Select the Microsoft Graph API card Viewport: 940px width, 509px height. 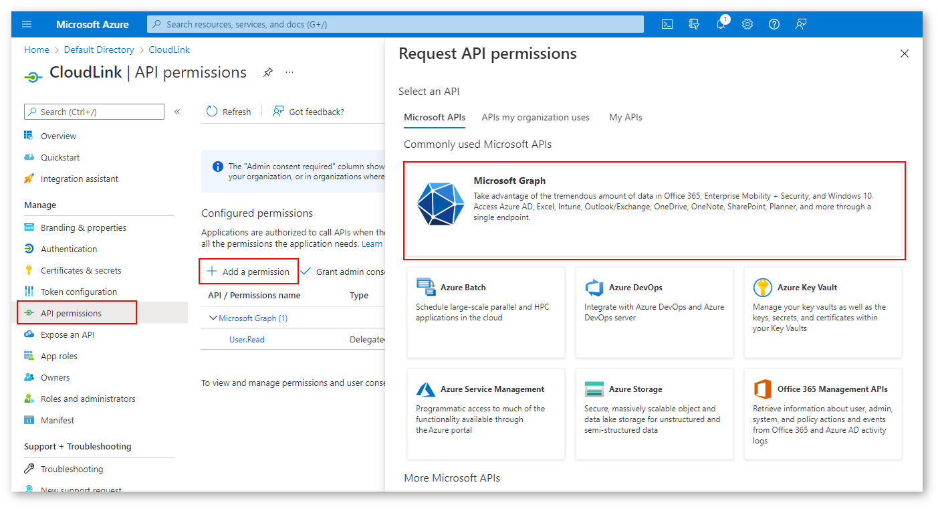655,210
